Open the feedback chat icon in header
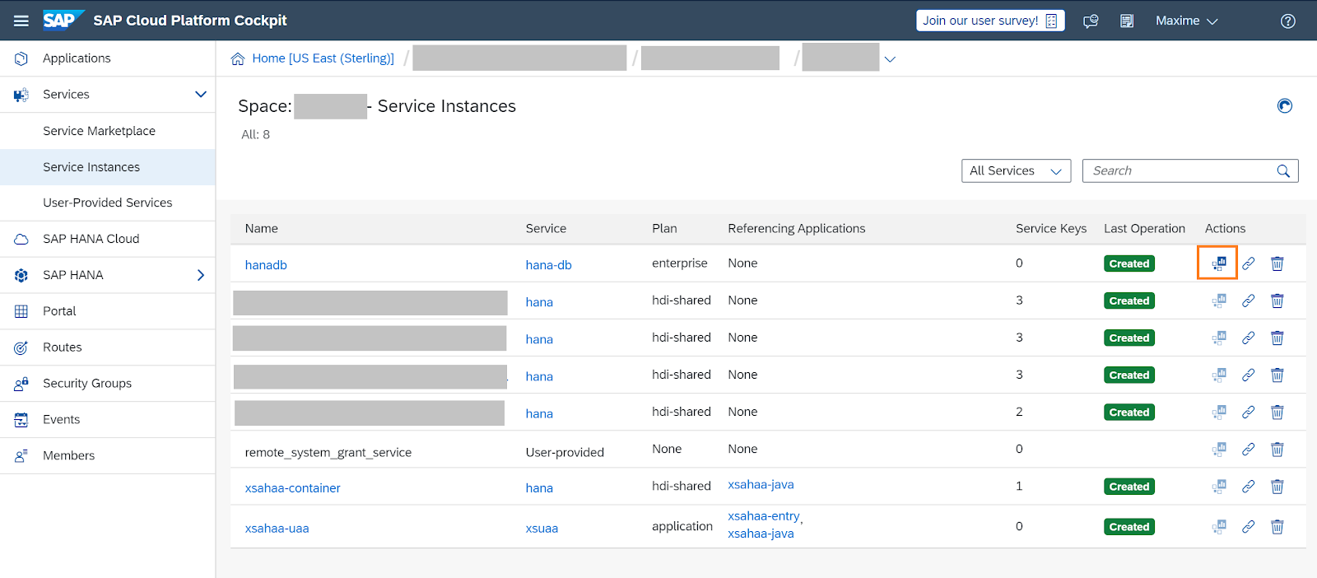 (1091, 21)
